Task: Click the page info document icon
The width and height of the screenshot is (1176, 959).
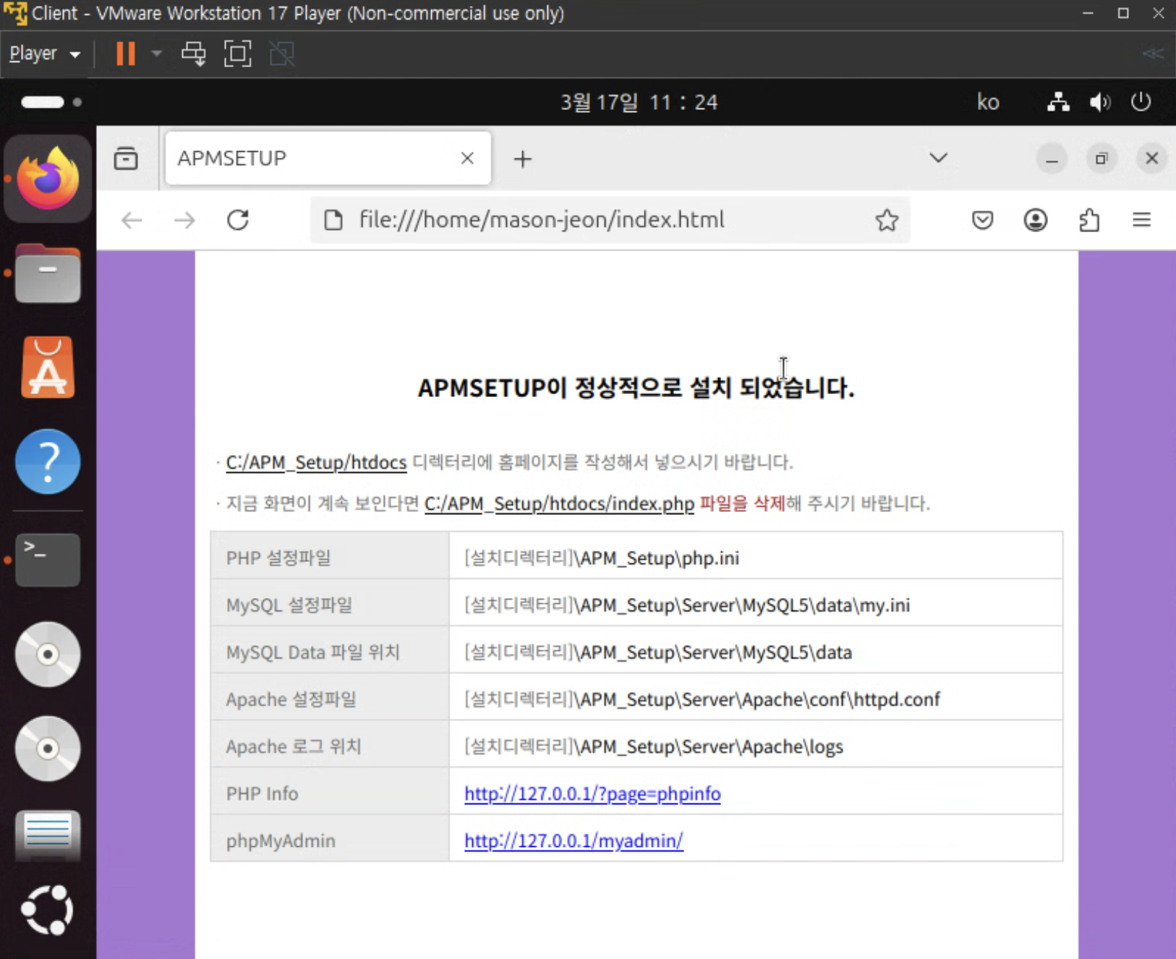Action: tap(333, 220)
